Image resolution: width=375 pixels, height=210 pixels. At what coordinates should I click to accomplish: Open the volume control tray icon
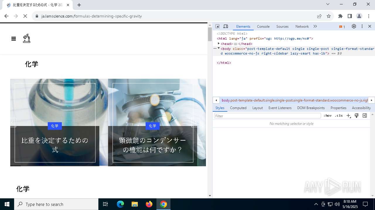(337, 204)
